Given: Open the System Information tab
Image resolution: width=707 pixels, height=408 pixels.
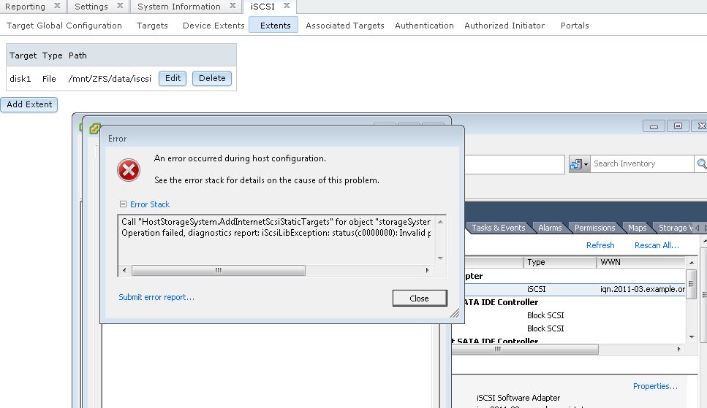Looking at the screenshot, I should click(x=179, y=7).
